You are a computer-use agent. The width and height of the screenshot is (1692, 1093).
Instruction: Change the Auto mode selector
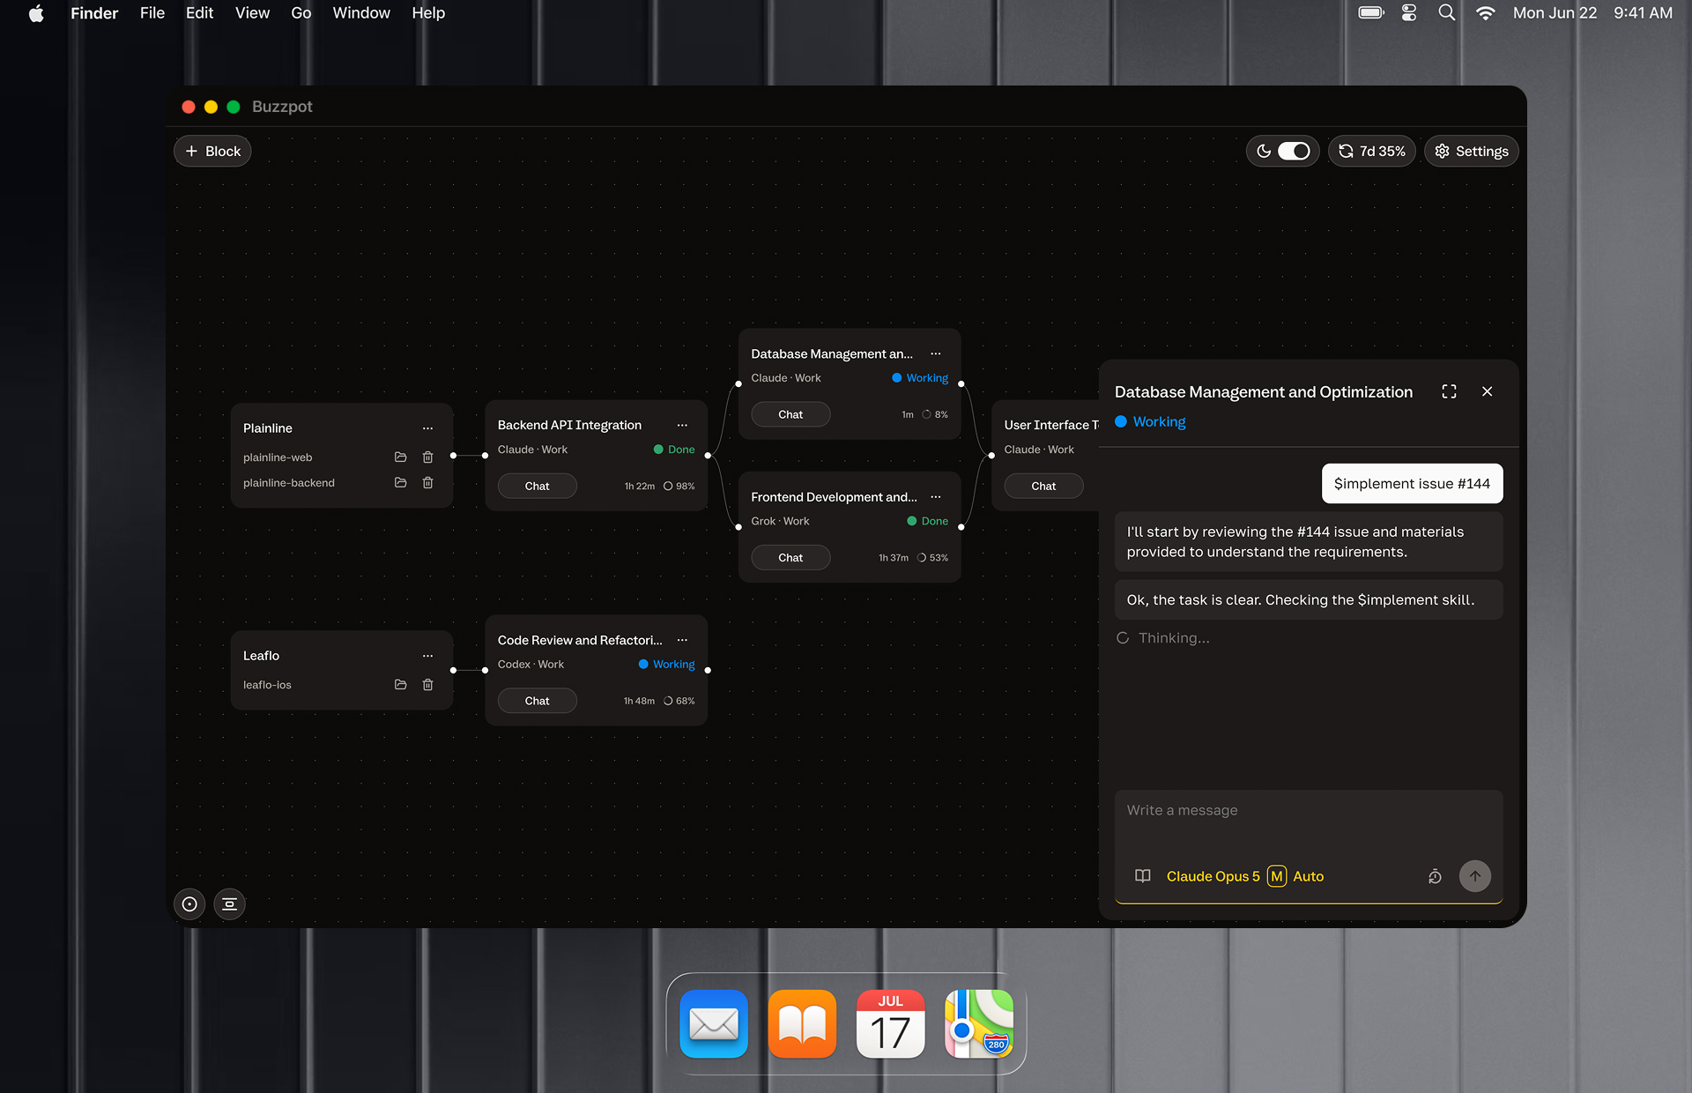(x=1309, y=876)
